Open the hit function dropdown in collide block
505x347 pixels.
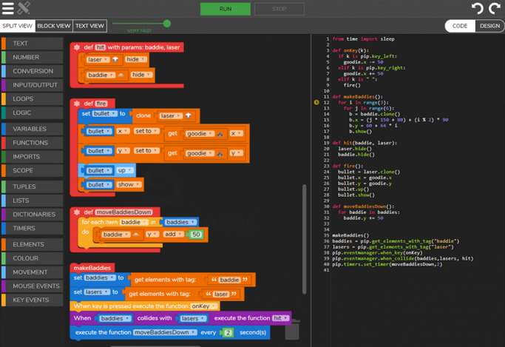[280, 318]
